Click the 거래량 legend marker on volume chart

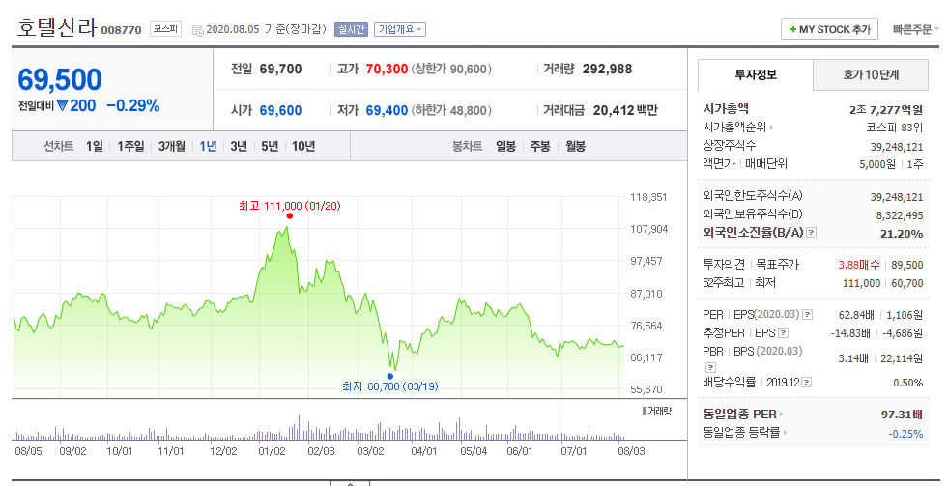click(644, 411)
